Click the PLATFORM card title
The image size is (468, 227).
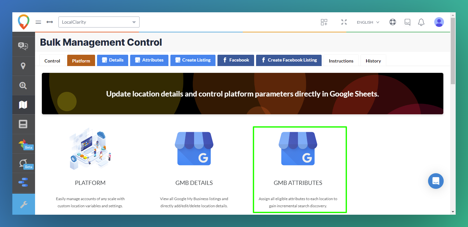[x=90, y=183]
